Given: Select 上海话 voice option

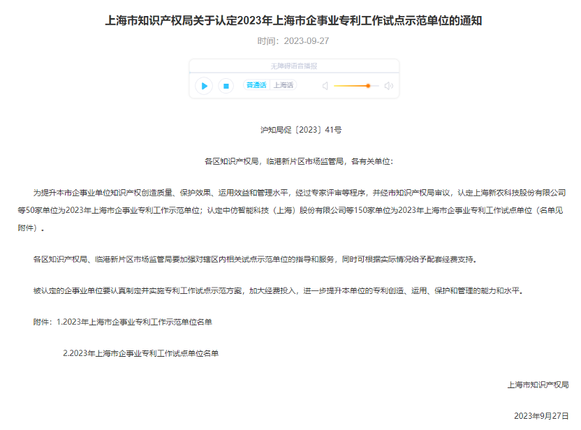Looking at the screenshot, I should [284, 85].
